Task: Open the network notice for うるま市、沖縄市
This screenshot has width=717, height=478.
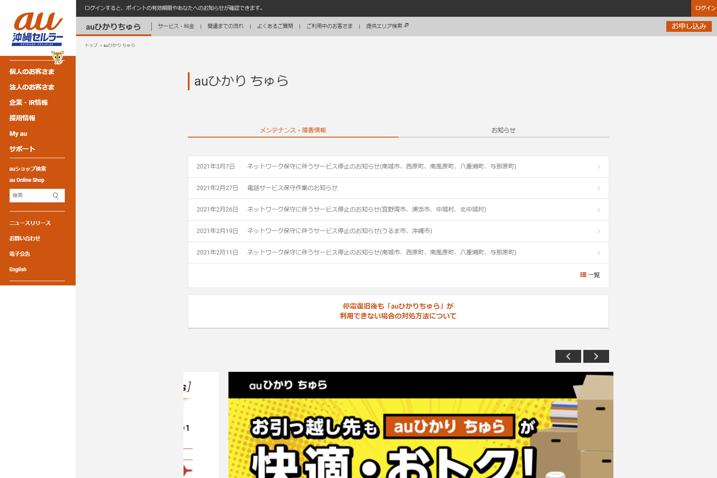Action: 340,231
